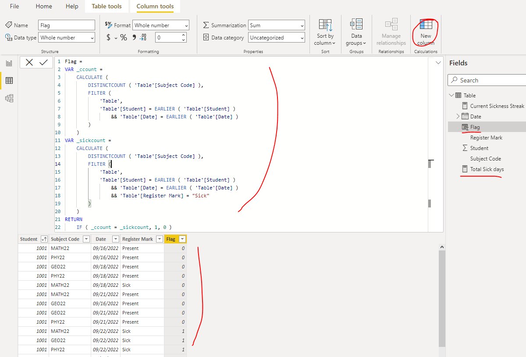Select Subject Code field in Fields pane
The width and height of the screenshot is (526, 357).
485,158
